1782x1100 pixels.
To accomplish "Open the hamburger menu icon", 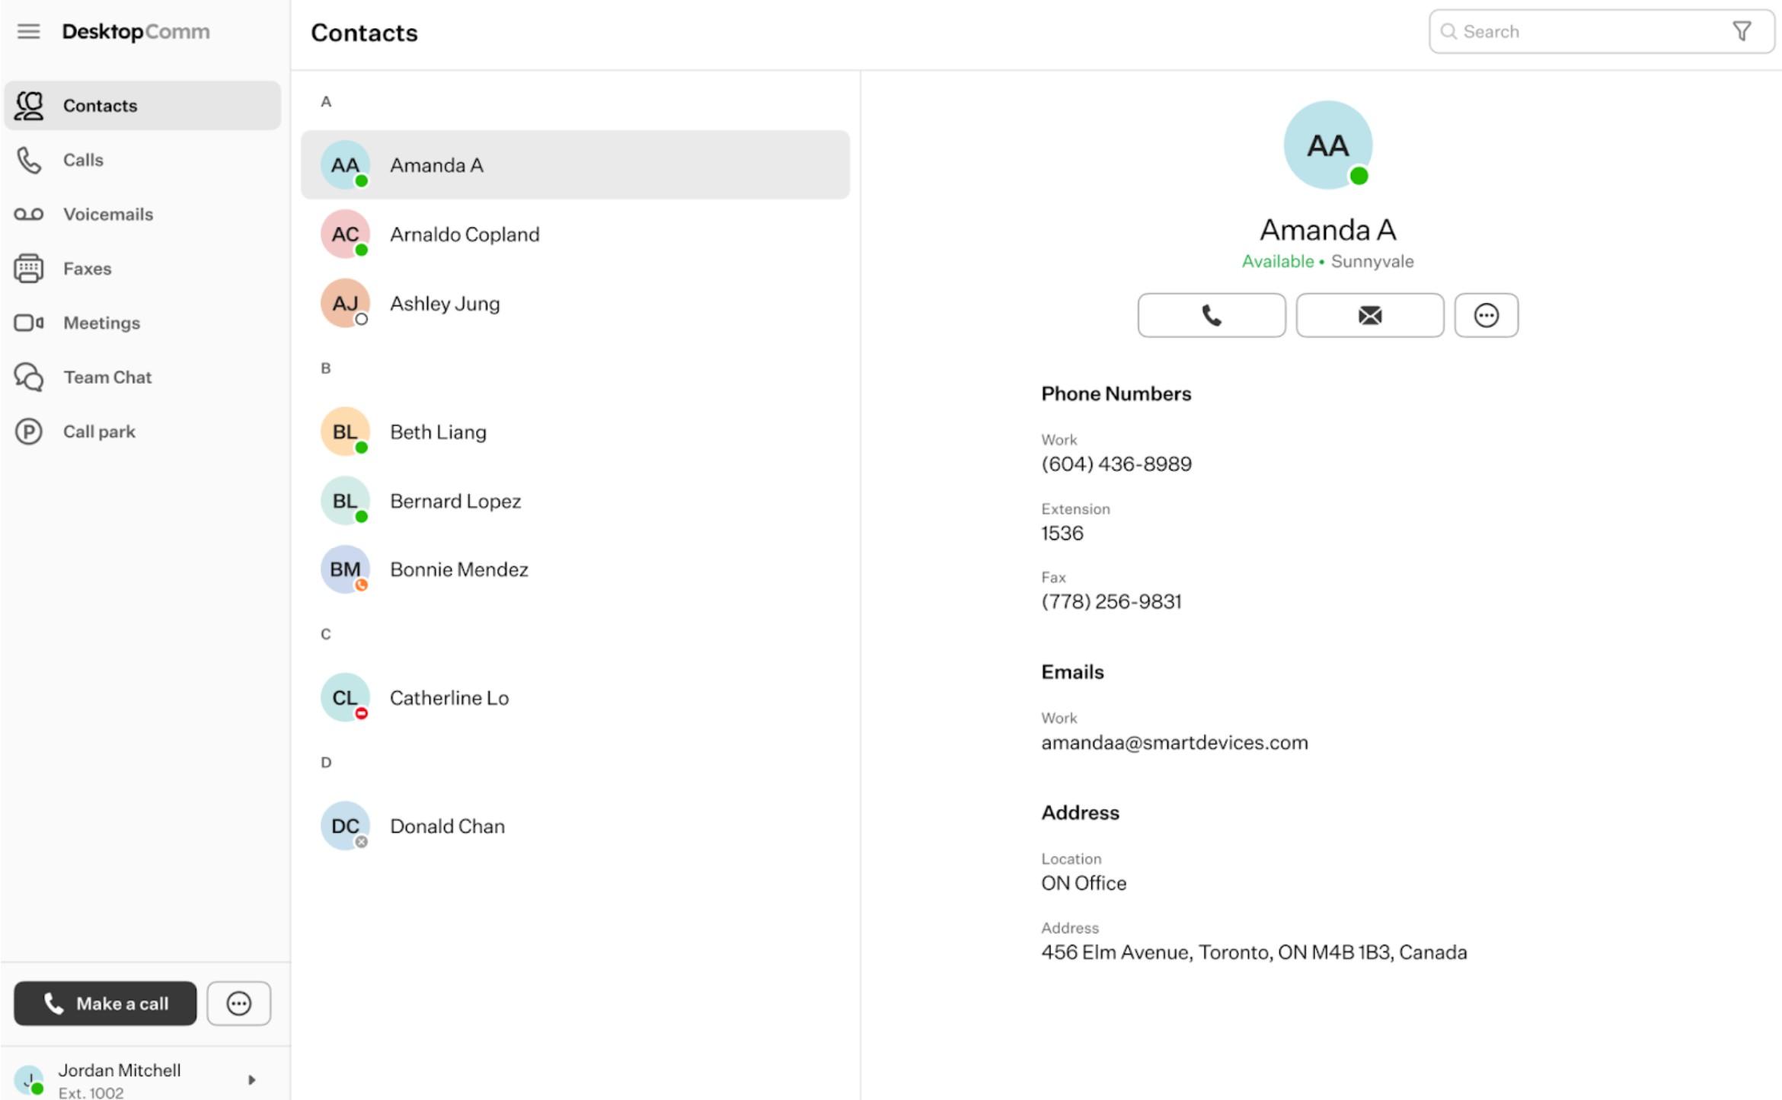I will [x=28, y=31].
